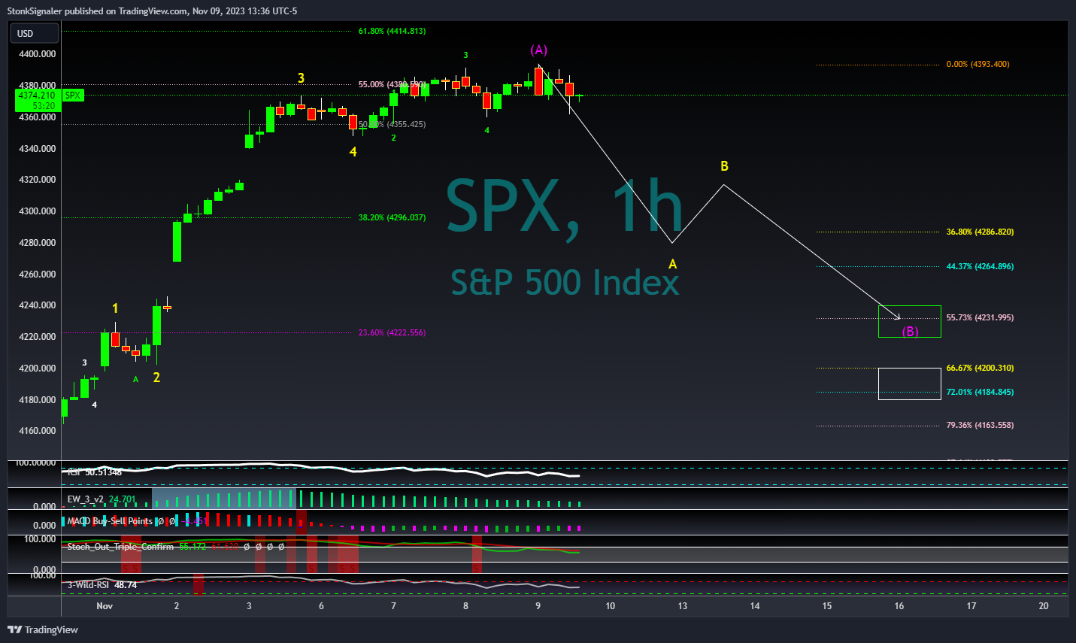This screenshot has width=1076, height=643.
Task: Select the magenta (B) wave label
Action: click(910, 331)
